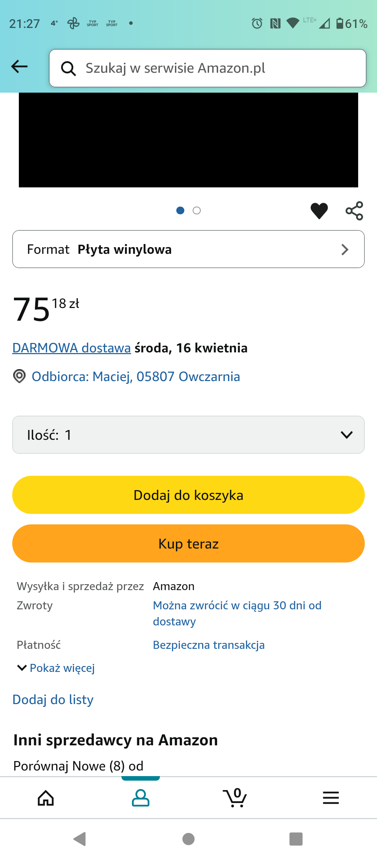
Task: Tap the search magnifier icon
Action: (x=68, y=69)
